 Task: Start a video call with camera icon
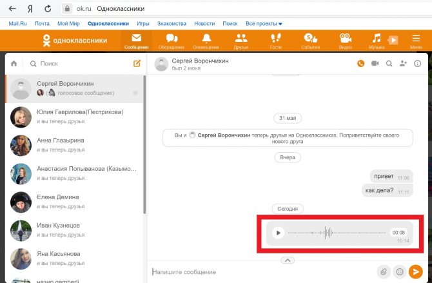coord(375,64)
